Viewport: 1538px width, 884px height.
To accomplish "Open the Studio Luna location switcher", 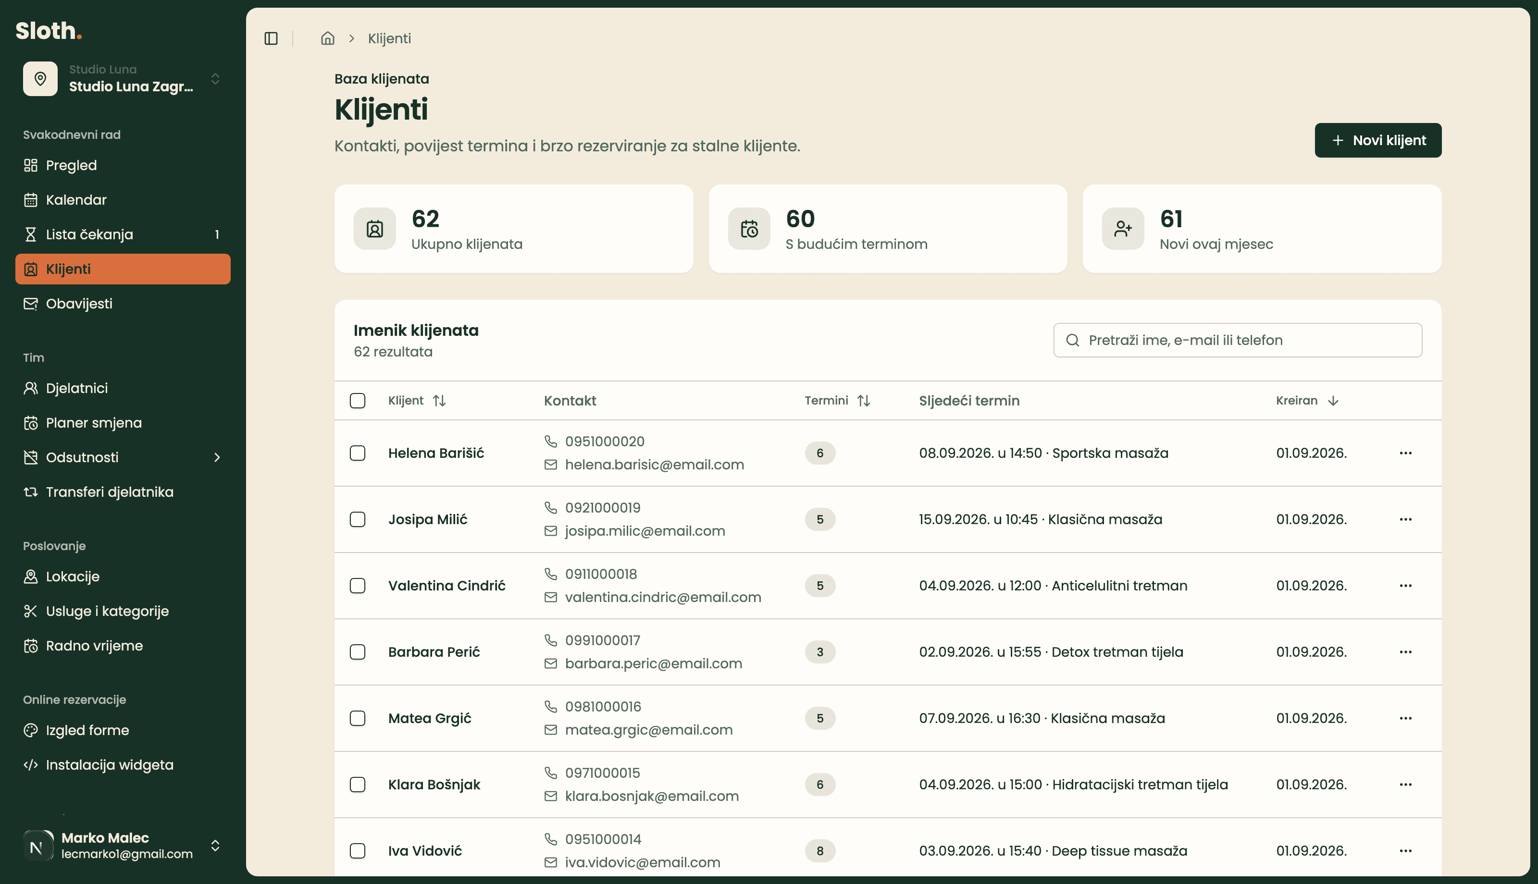I will tap(123, 78).
